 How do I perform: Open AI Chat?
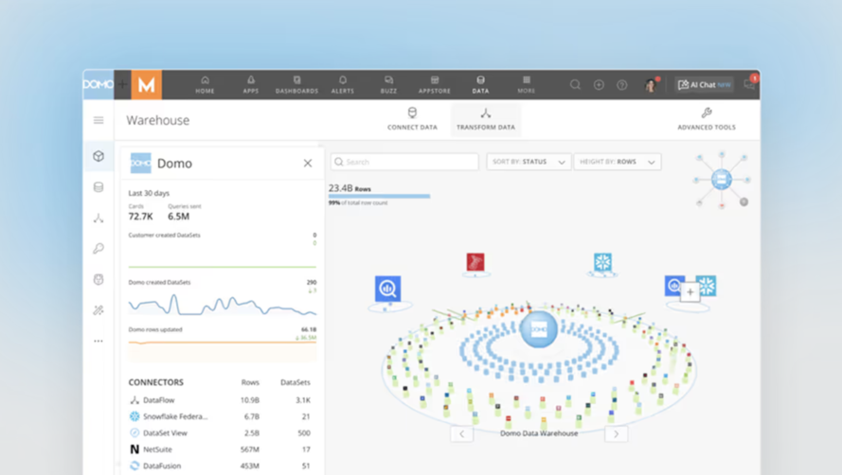click(704, 85)
